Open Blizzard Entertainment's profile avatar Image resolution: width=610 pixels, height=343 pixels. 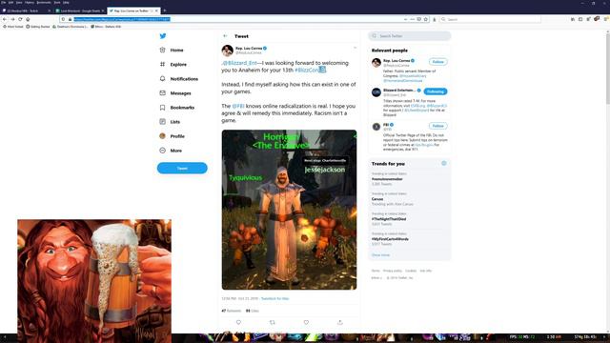(x=376, y=92)
